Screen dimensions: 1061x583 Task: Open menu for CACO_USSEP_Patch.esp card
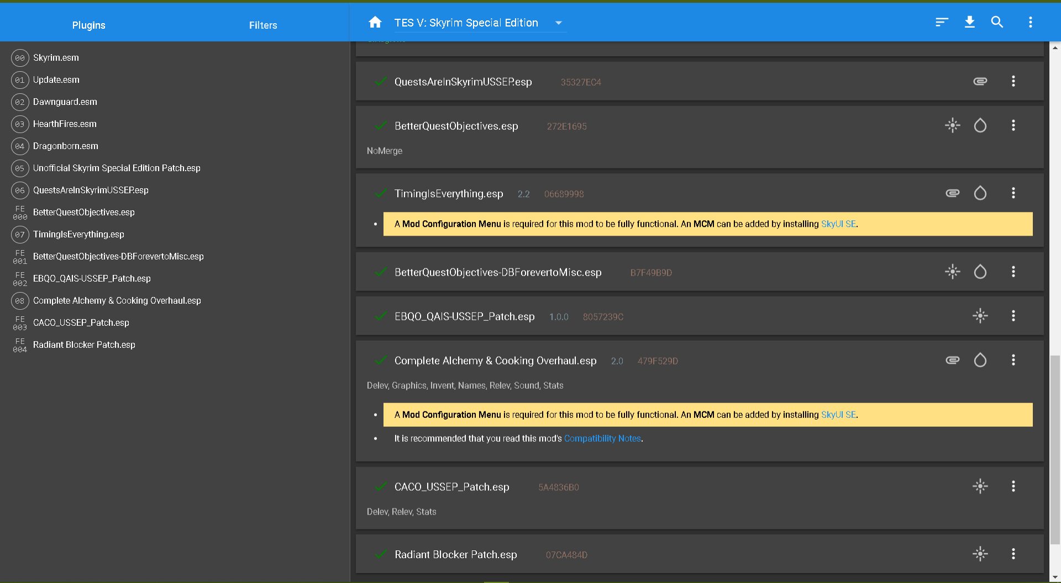1013,486
